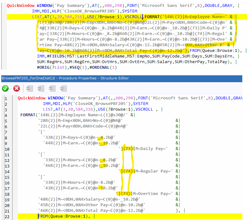Click the third grayed-out move icon in toolbar
Image resolution: width=247 pixels, height=220 pixels.
click(x=52, y=88)
